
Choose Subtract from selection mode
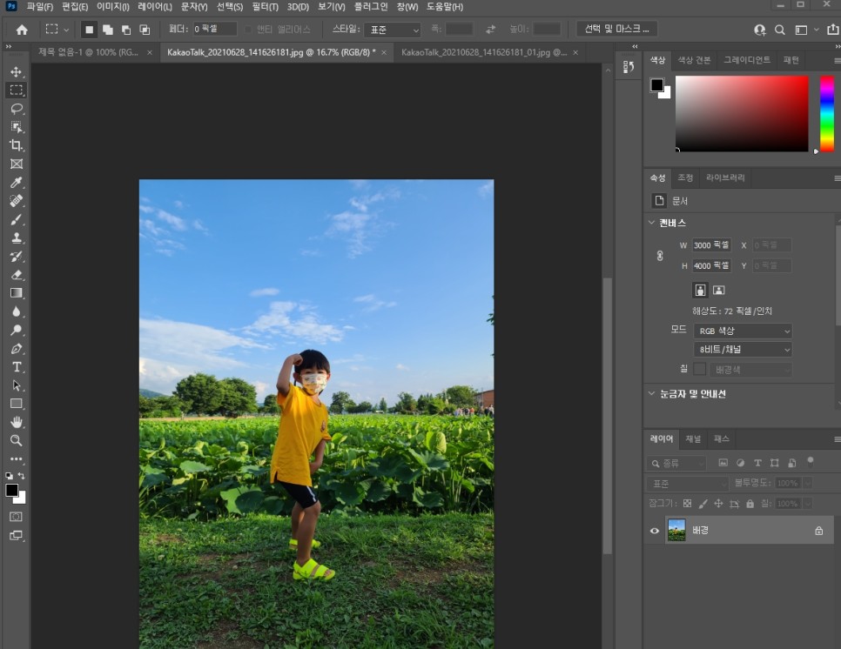[x=126, y=30]
